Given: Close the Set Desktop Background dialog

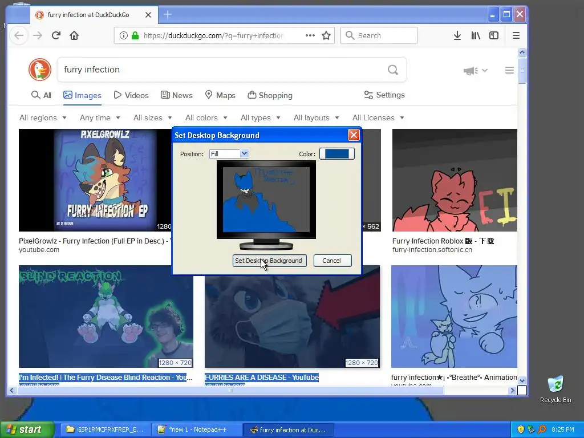Looking at the screenshot, I should tap(354, 135).
